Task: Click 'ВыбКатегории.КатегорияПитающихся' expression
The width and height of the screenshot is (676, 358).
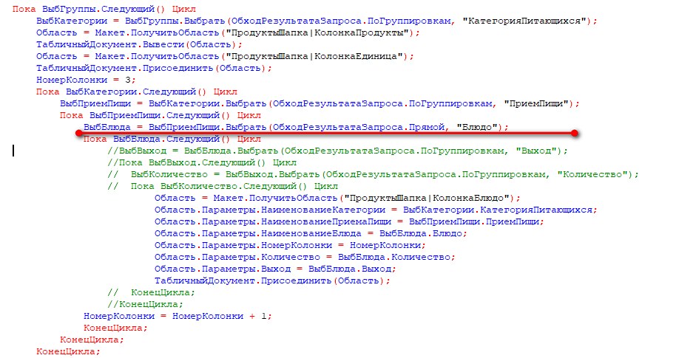Action: point(498,210)
